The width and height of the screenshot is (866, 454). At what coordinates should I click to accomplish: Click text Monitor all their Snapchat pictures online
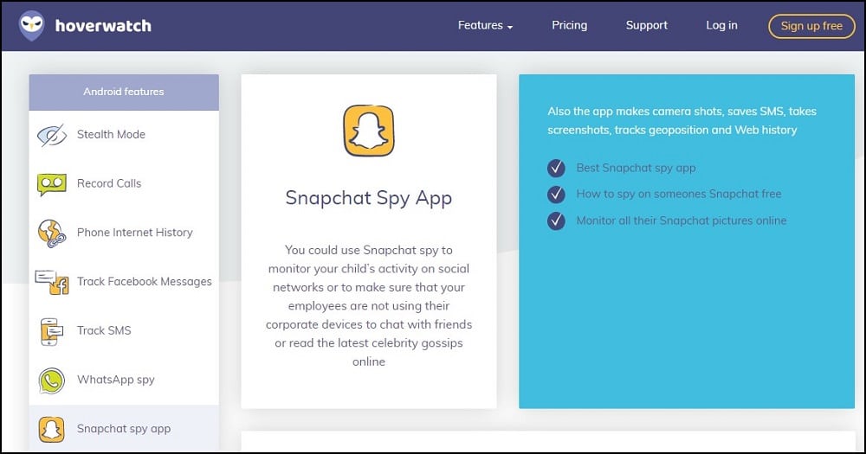pos(681,221)
